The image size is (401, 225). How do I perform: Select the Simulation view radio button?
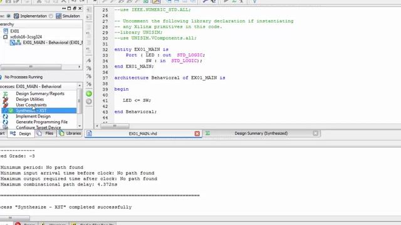pos(51,16)
